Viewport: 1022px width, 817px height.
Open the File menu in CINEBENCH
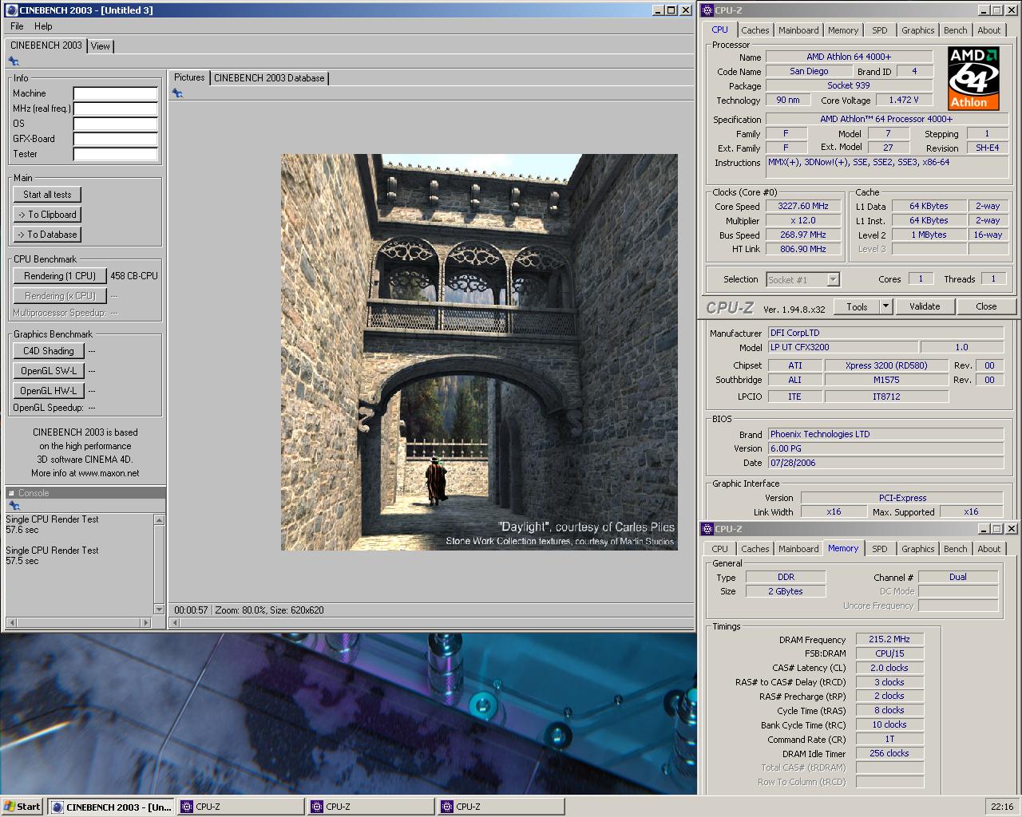[x=17, y=26]
